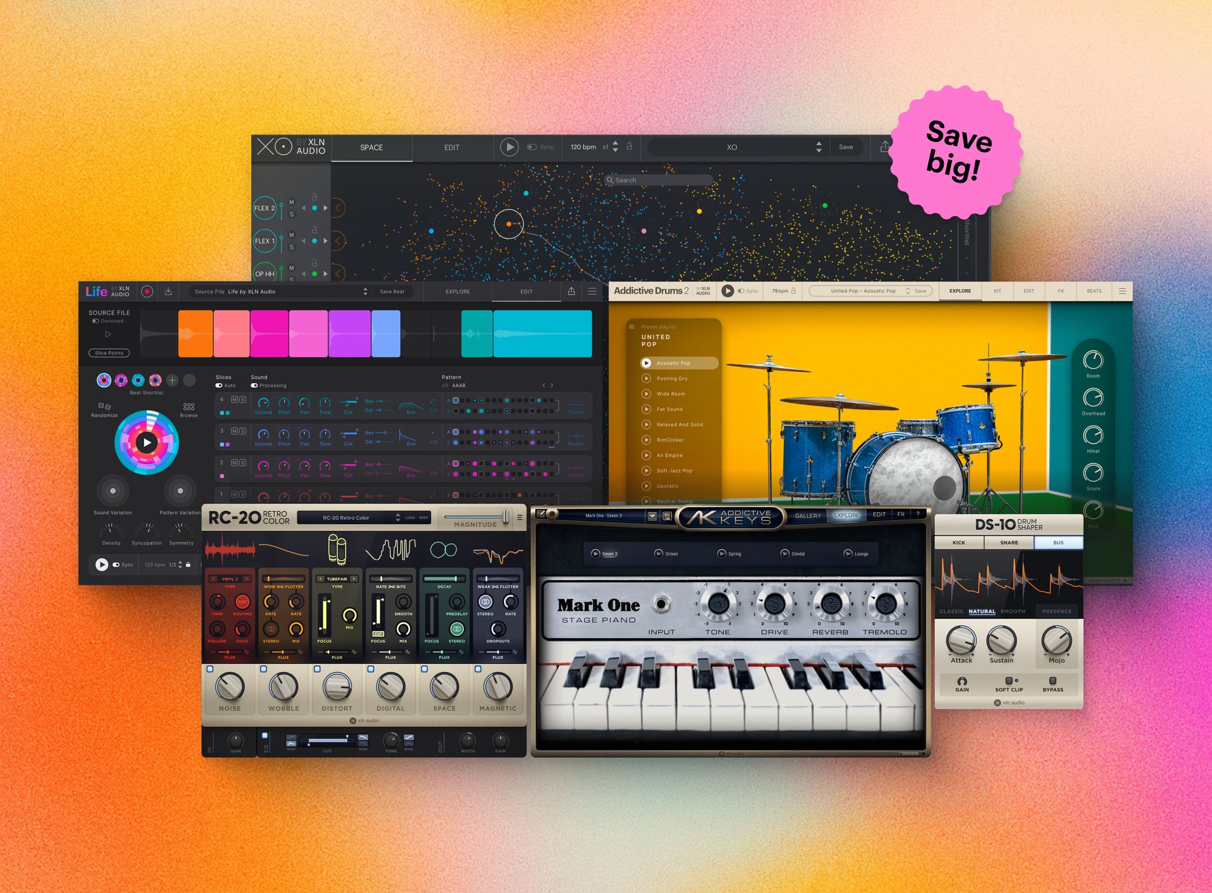Open the RC-20 hamburger menu
The width and height of the screenshot is (1212, 893).
pyautogui.click(x=520, y=517)
